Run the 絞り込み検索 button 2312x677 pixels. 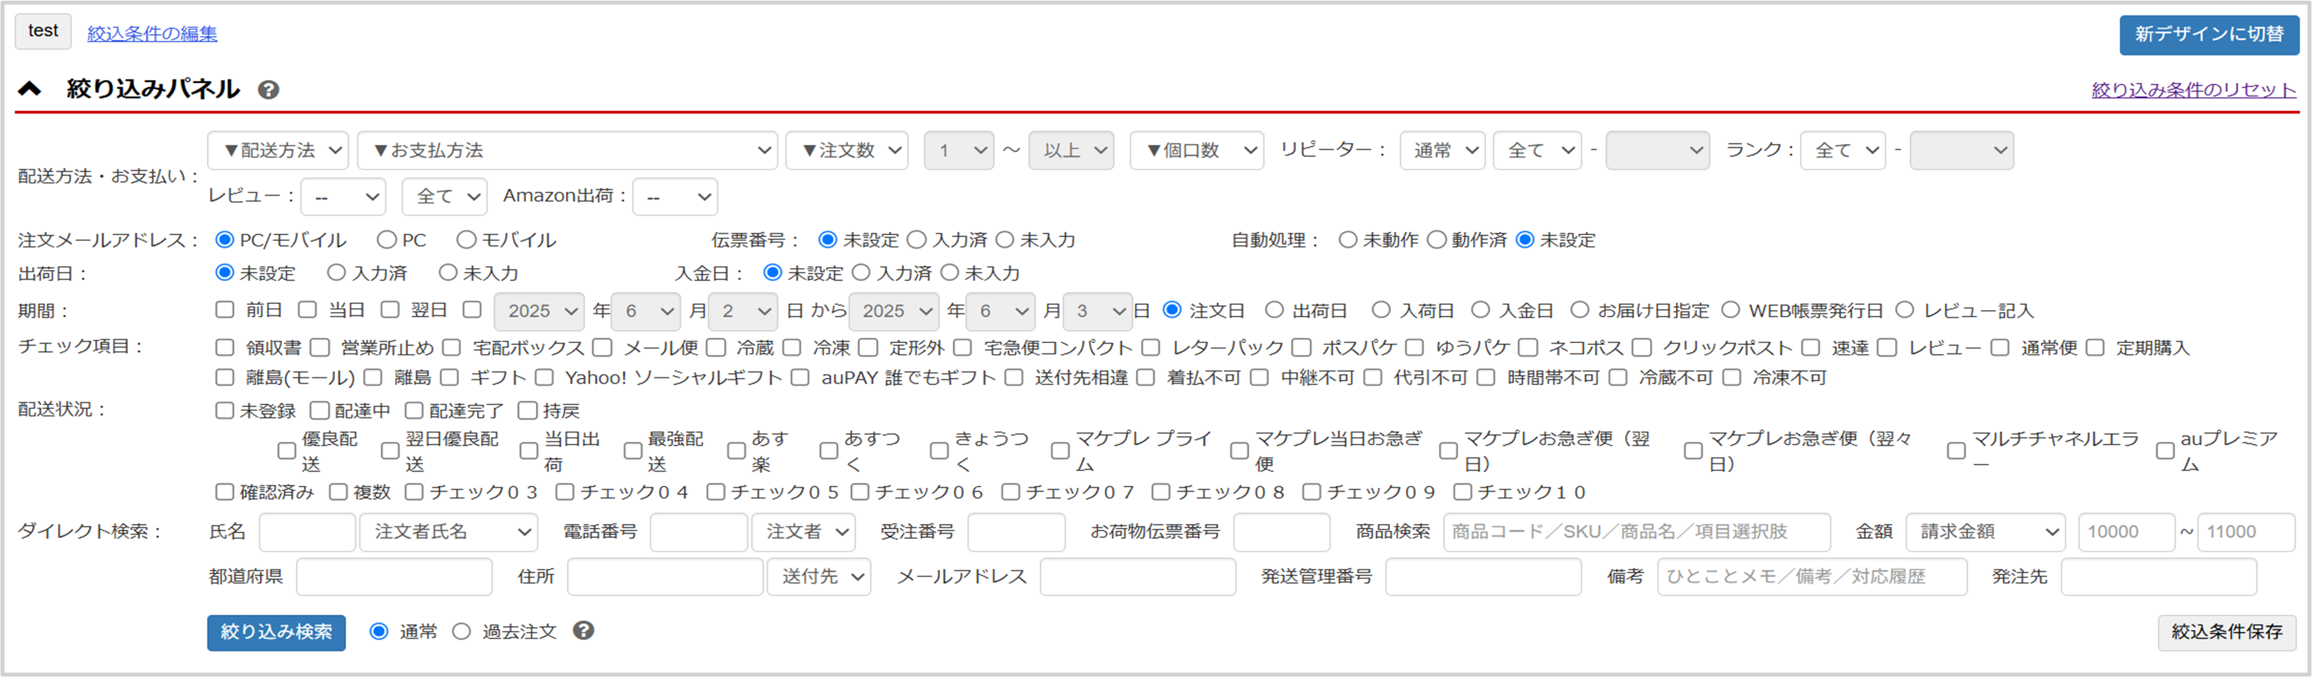click(277, 632)
